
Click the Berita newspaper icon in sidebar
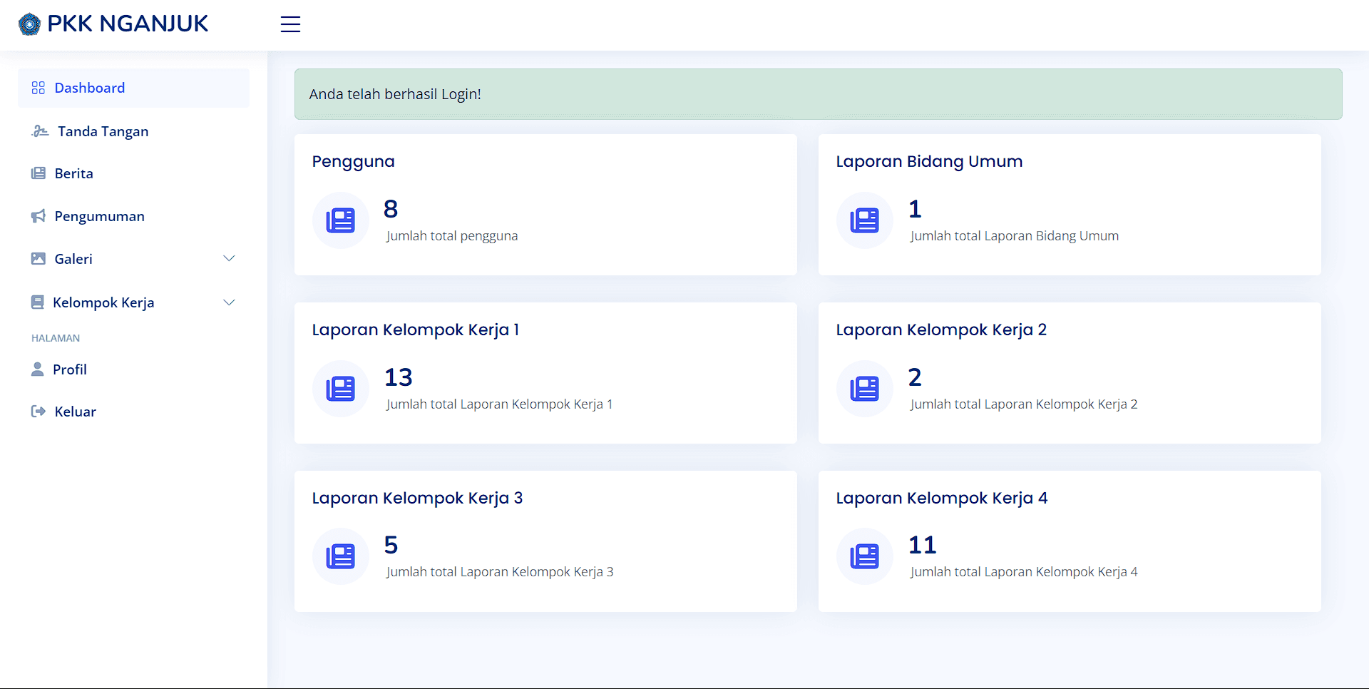pyautogui.click(x=39, y=173)
